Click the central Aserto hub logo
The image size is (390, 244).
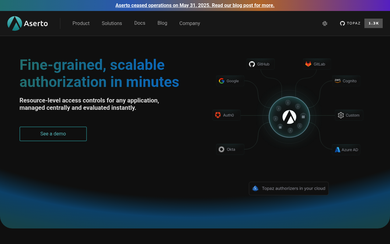pyautogui.click(x=289, y=117)
